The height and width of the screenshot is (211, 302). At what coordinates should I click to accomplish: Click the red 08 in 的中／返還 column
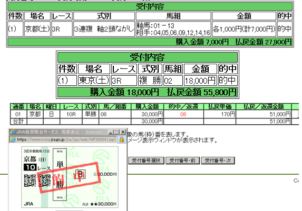[183, 114]
